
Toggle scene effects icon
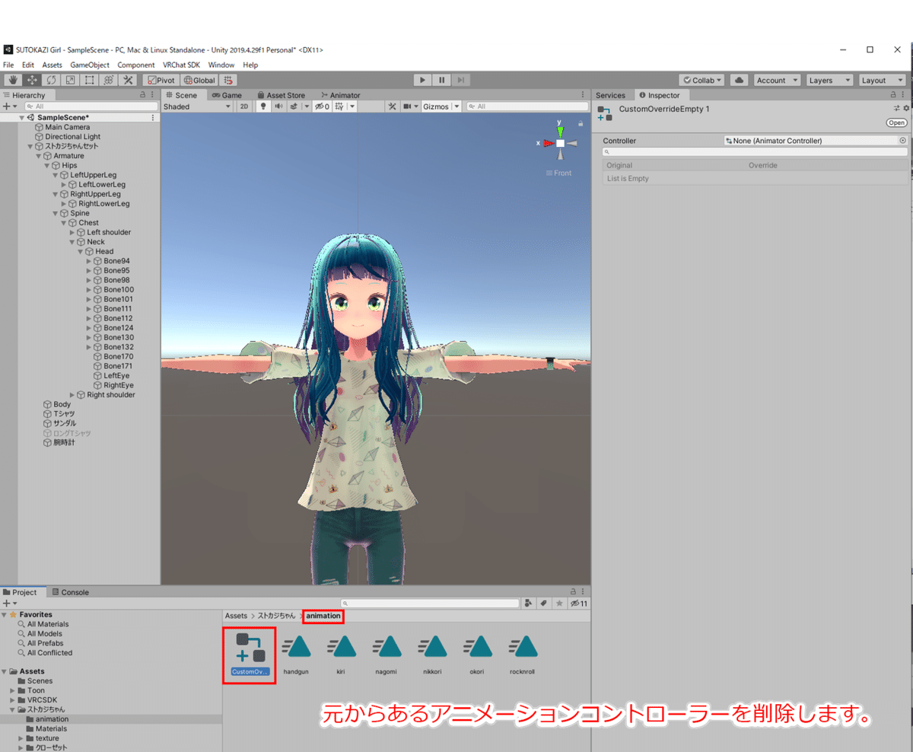tap(295, 107)
